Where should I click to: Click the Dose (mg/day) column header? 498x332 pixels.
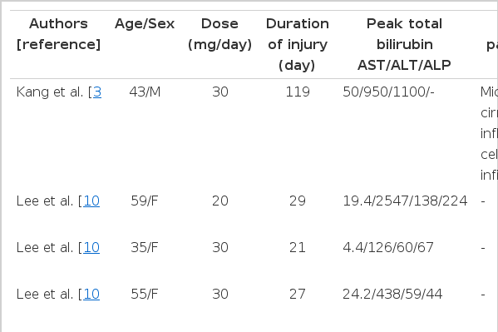[219, 34]
